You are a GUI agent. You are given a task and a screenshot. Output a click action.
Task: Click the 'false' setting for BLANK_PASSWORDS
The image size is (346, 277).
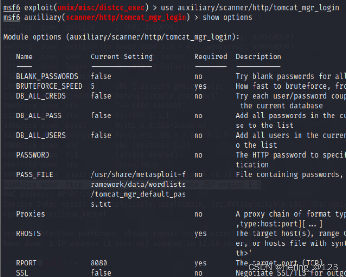pyautogui.click(x=101, y=76)
